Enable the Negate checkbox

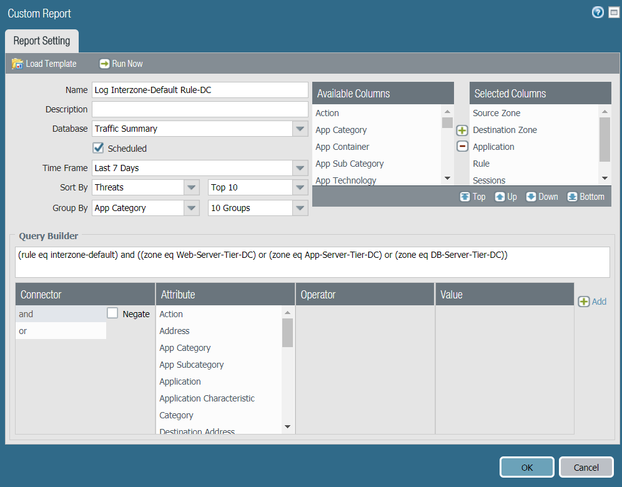pos(112,313)
